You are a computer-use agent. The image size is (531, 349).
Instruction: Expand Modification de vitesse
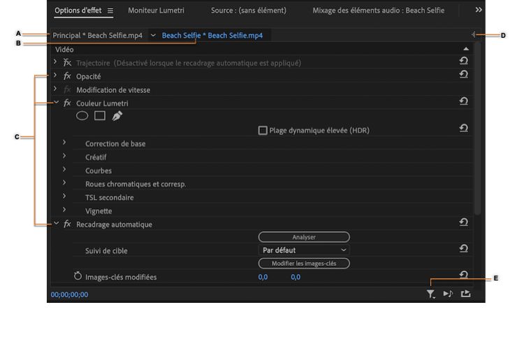[x=55, y=89]
